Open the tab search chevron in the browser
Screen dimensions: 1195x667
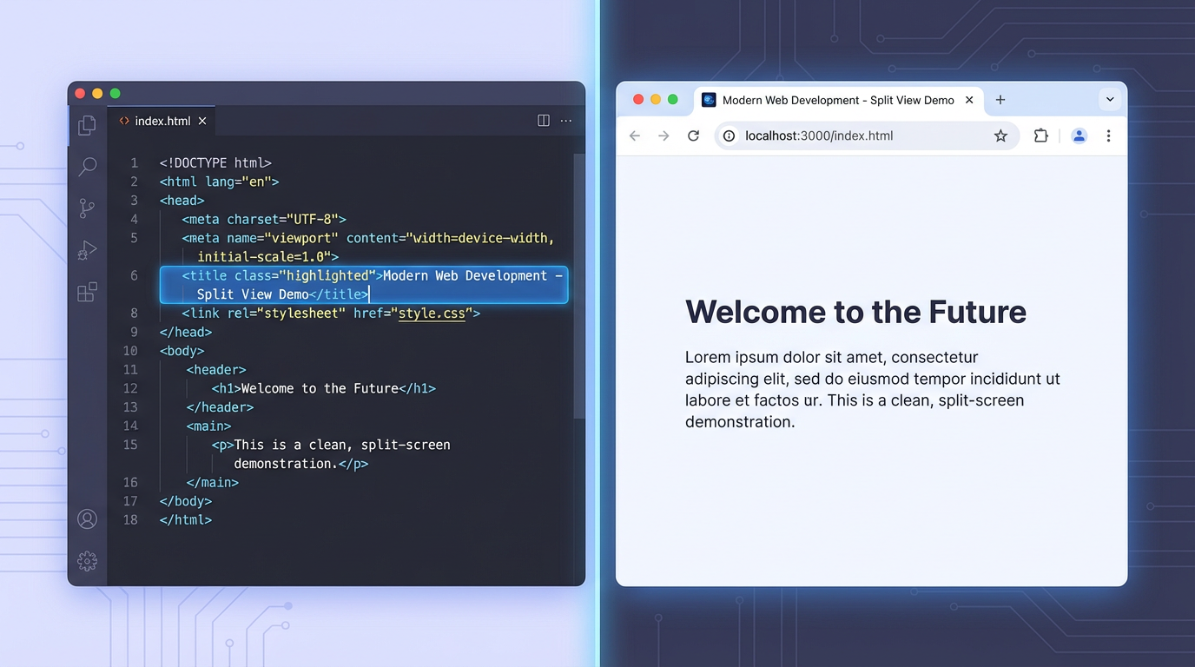point(1110,99)
